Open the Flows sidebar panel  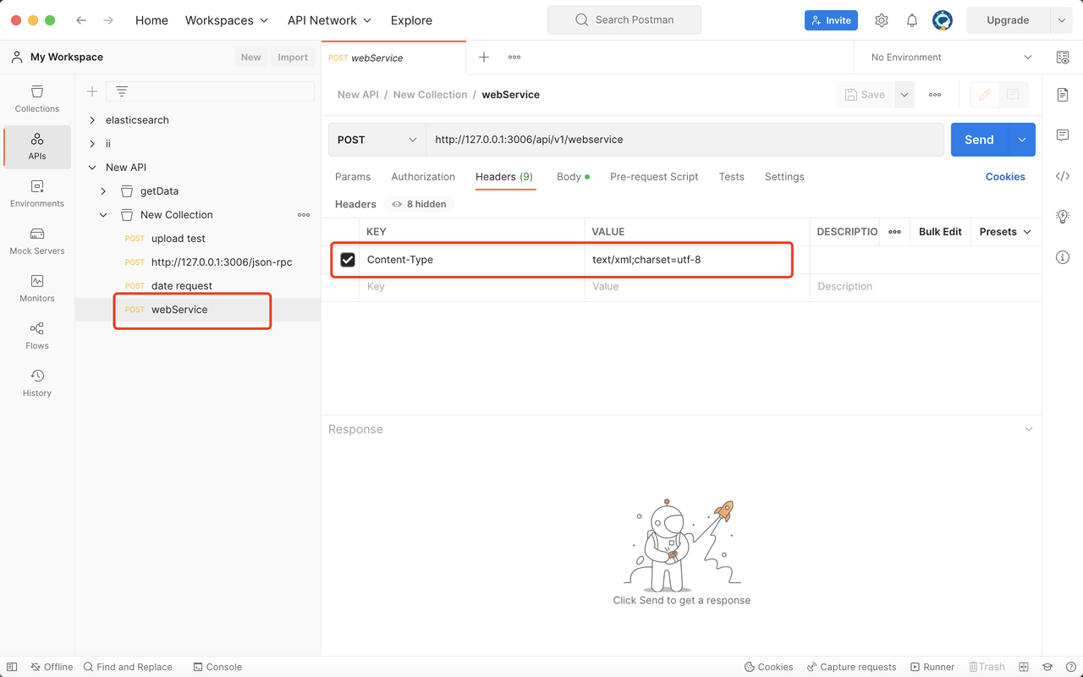37,336
